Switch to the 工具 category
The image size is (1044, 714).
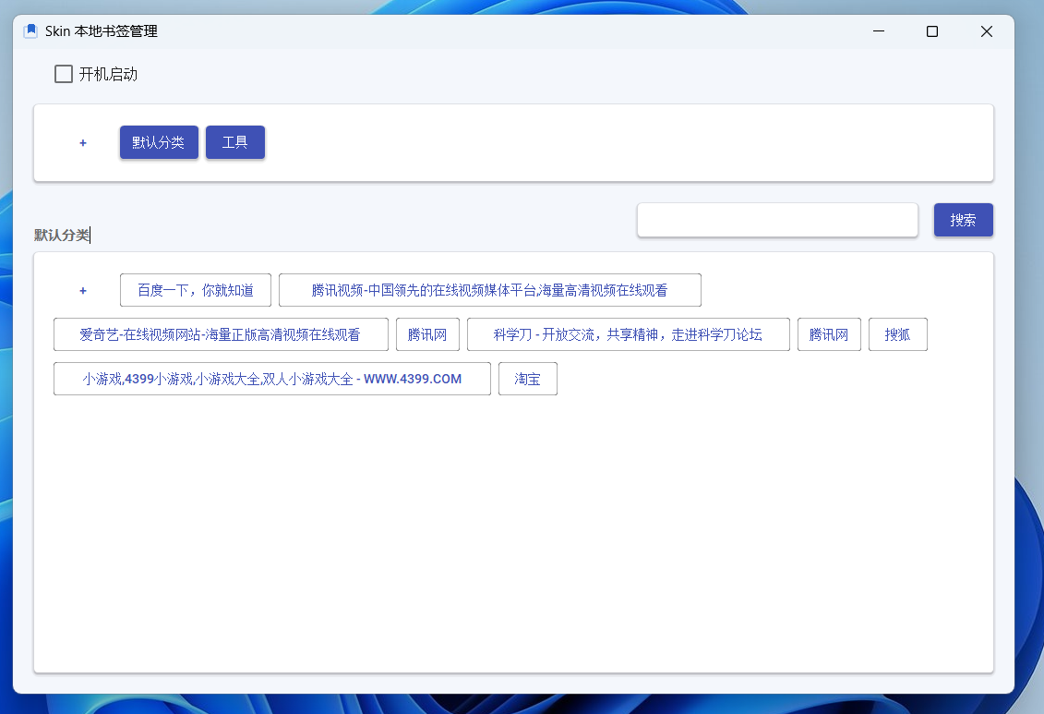(235, 142)
